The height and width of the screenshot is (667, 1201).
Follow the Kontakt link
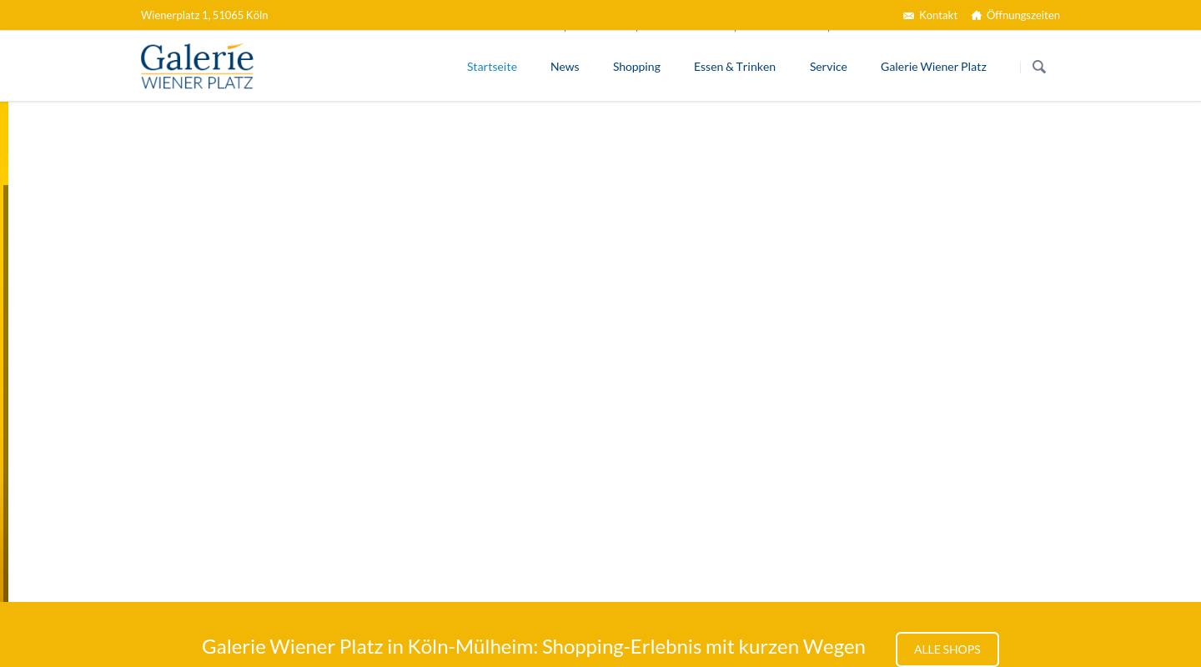pyautogui.click(x=938, y=15)
